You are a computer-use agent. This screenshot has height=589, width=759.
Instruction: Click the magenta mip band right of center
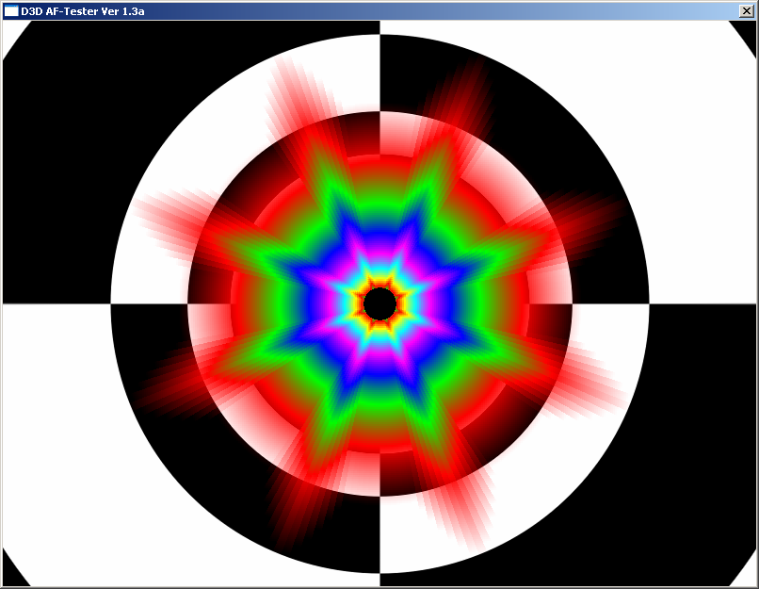coord(421,303)
